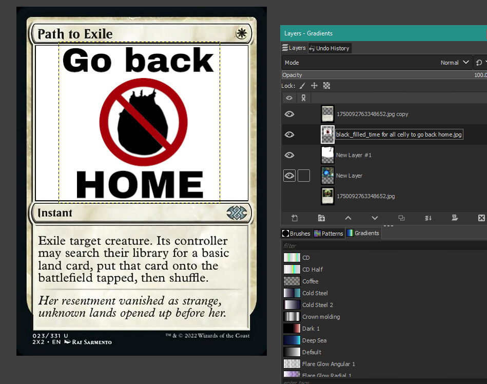Select the New Layer #1 thumbnail
487x384 pixels.
327,155
